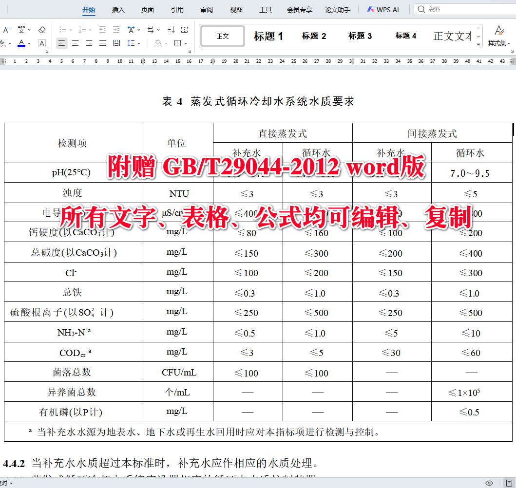Screen dimensions: 516x488
Task: Toggle the align left button
Action: [61, 43]
